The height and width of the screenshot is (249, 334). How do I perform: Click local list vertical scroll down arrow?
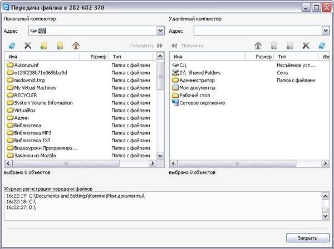click(x=160, y=156)
